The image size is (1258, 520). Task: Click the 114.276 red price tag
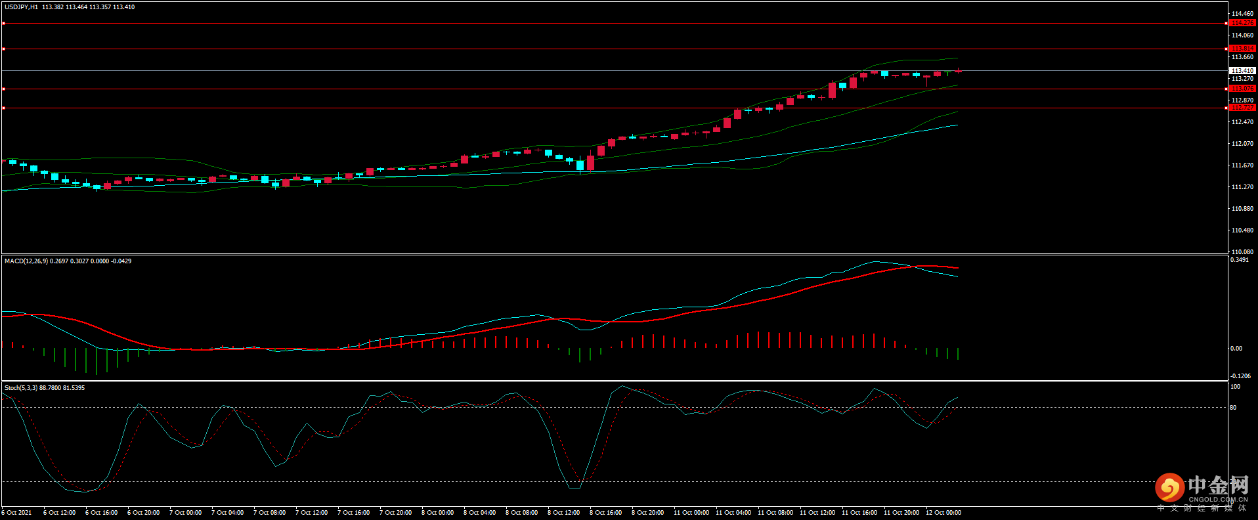click(x=1242, y=23)
